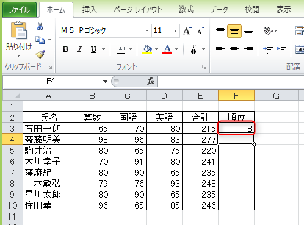Image resolution: width=304 pixels, height=225 pixels.
Task: Expand the orientation dropdown arrow
Action: (276, 31)
